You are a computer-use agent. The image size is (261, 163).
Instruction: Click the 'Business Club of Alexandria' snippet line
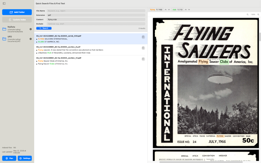pyautogui.click(x=64, y=53)
